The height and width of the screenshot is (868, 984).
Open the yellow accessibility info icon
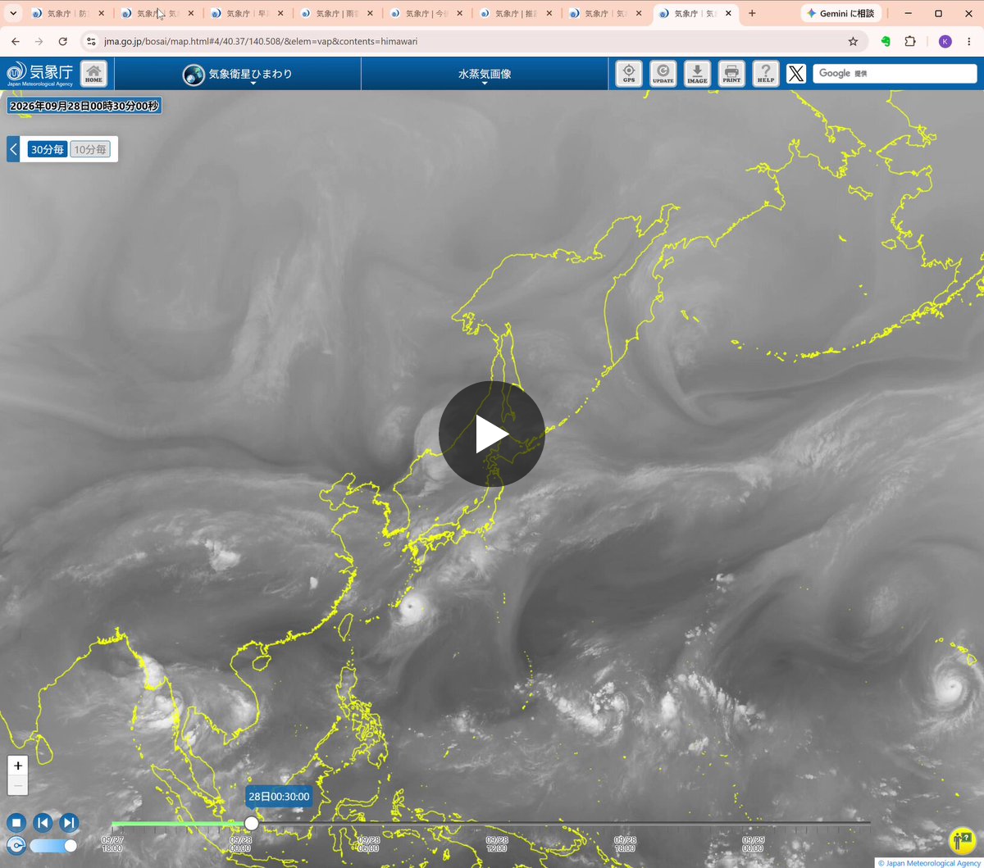961,841
